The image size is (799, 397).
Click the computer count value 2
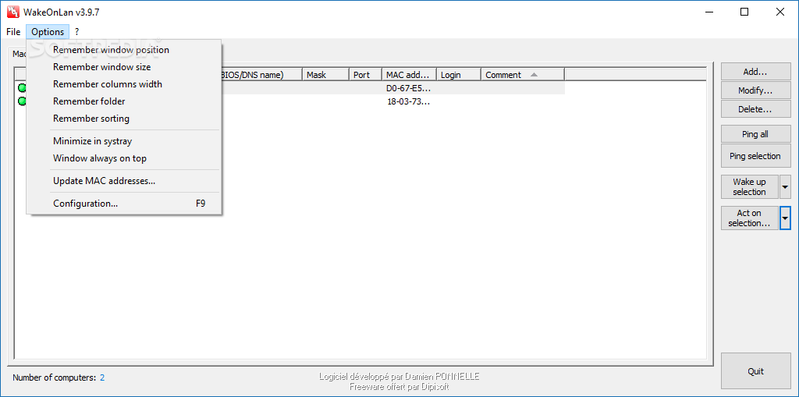pos(102,378)
